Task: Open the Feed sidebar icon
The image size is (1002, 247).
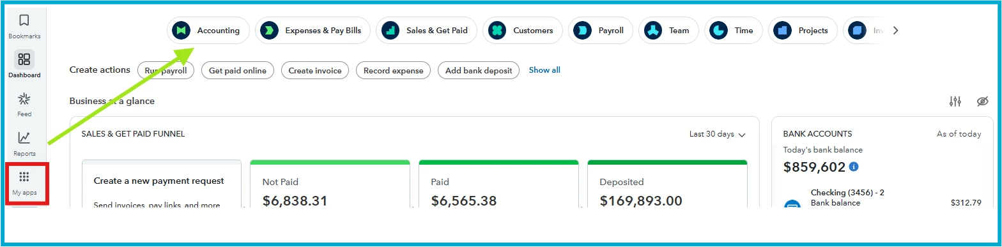Action: 24,105
